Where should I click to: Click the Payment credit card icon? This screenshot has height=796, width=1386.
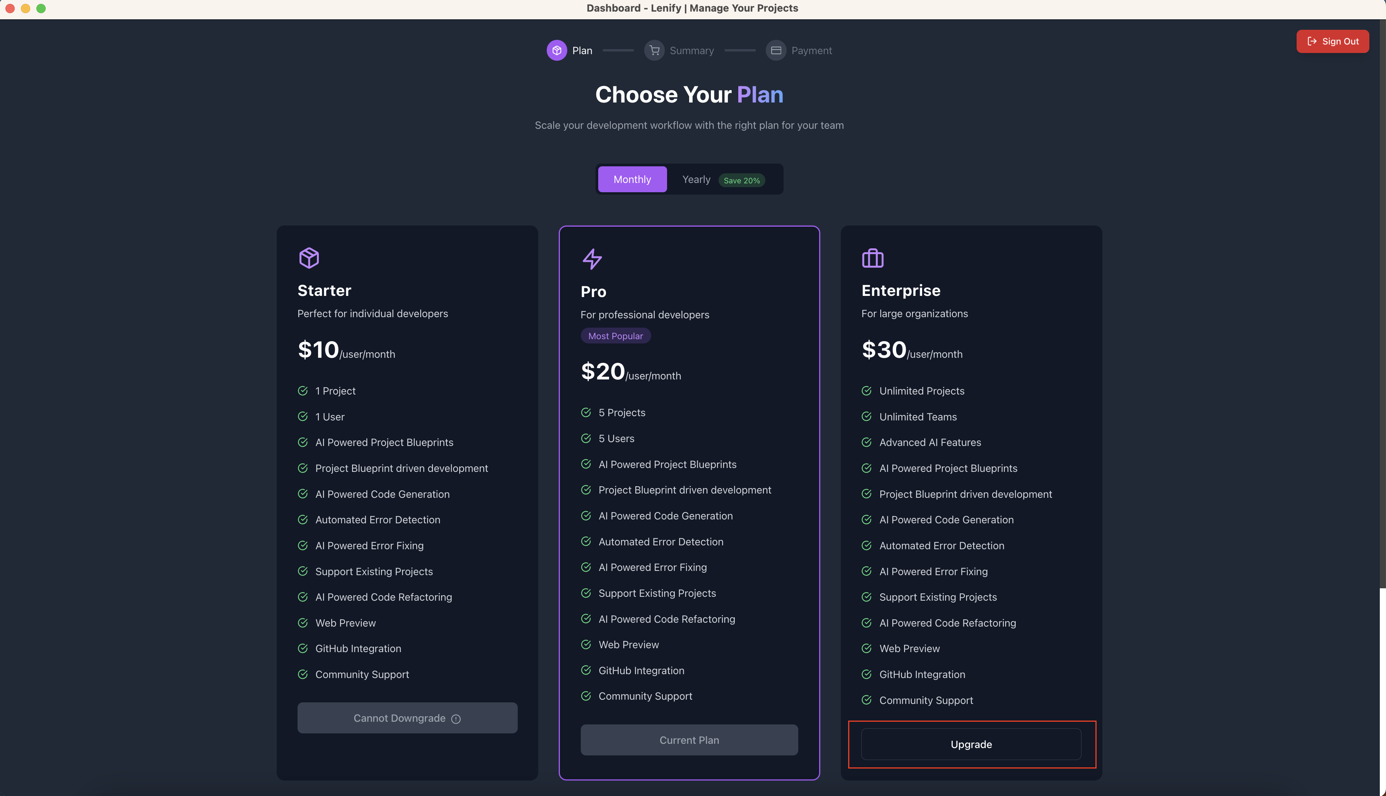pyautogui.click(x=776, y=50)
